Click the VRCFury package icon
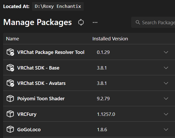 (10, 114)
